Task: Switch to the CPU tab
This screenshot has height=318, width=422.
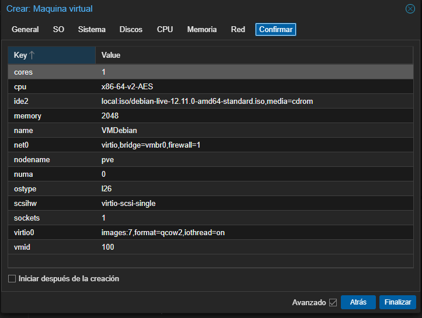Action: tap(165, 29)
